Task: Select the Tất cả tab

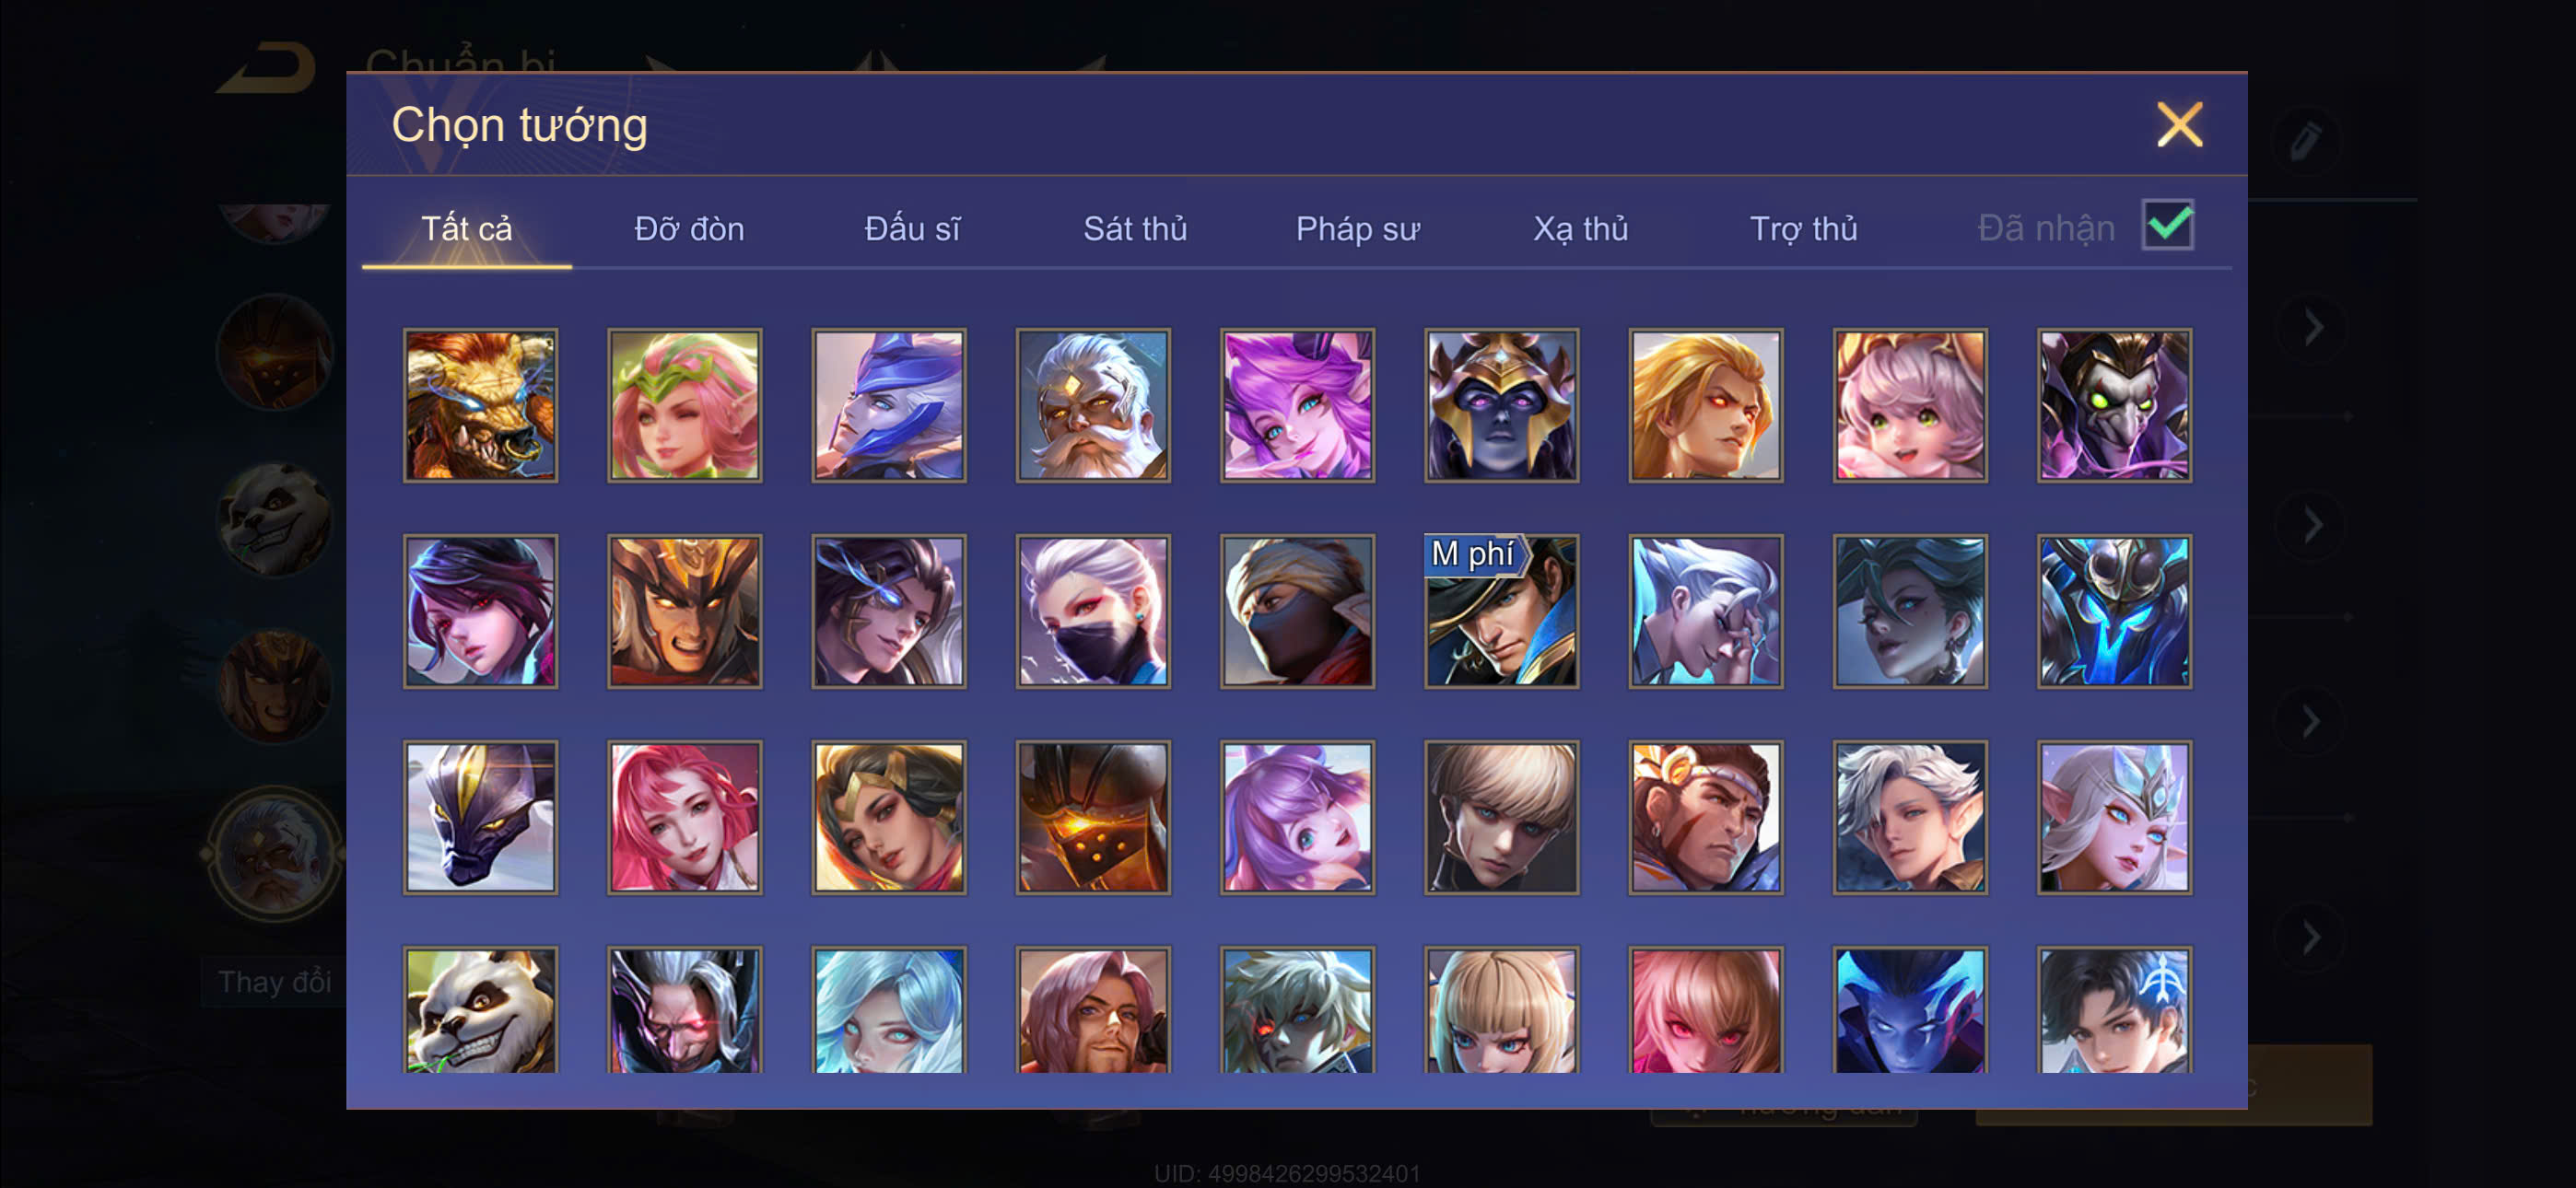Action: (x=466, y=229)
